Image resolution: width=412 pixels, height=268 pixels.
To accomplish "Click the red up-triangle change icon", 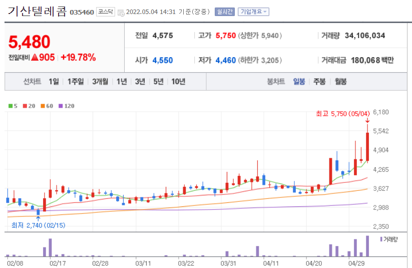I will click(35, 57).
